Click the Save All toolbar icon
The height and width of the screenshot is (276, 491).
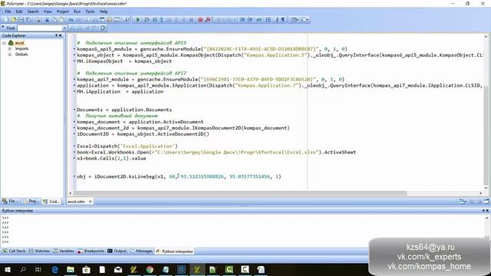pyautogui.click(x=28, y=20)
